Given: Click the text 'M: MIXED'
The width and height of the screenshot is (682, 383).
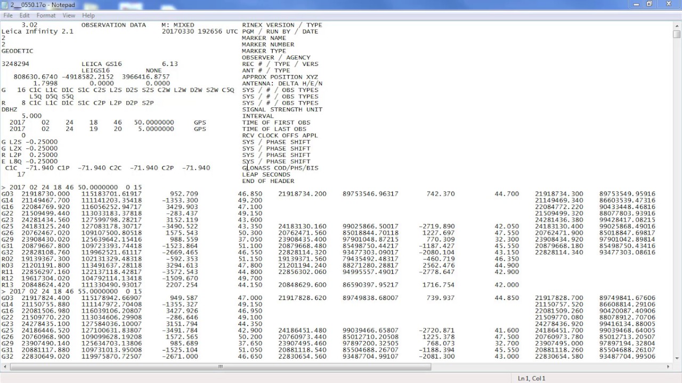Looking at the screenshot, I should [x=178, y=25].
